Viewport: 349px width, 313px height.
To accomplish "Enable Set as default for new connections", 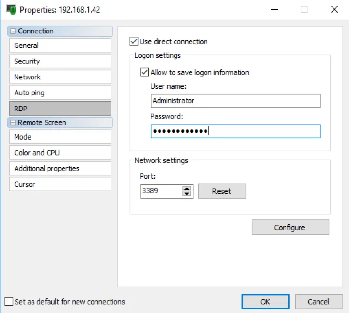I will tap(9, 302).
